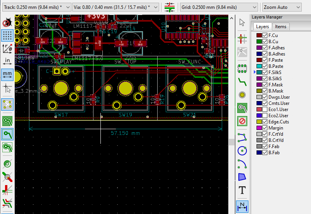Image resolution: width=311 pixels, height=214 pixels.
Task: Select the B.SilkS layer name
Action: click(x=275, y=79)
